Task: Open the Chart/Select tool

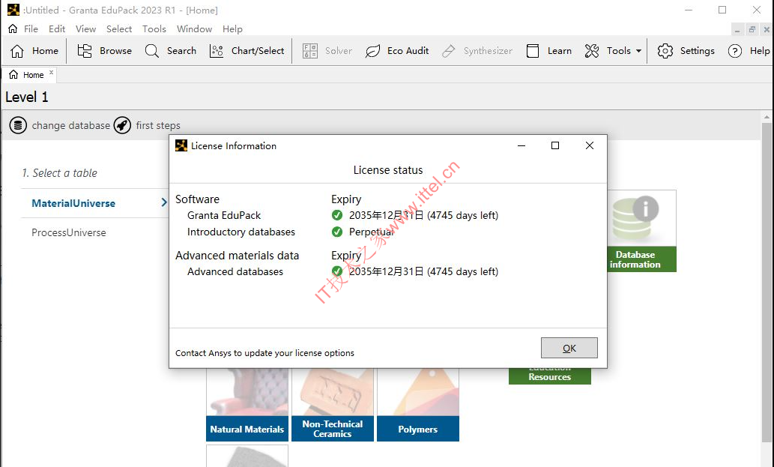Action: [247, 51]
